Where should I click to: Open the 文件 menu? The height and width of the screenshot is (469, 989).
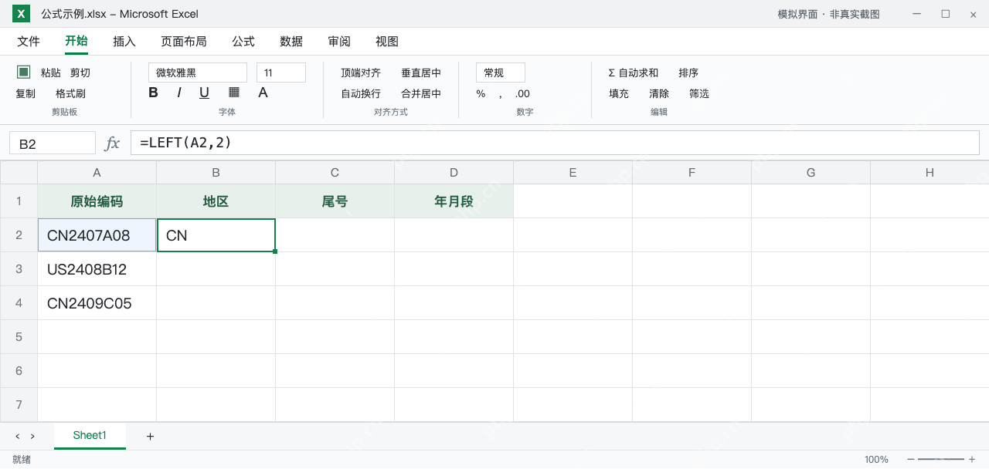29,42
